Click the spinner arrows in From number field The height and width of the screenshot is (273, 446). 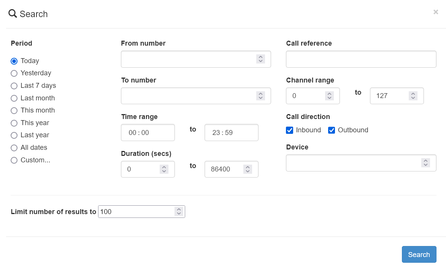point(260,59)
